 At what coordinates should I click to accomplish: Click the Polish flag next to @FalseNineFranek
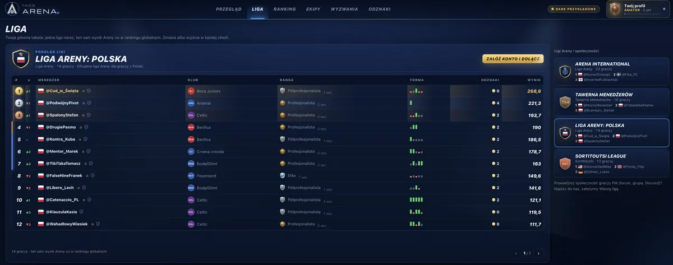coord(40,175)
